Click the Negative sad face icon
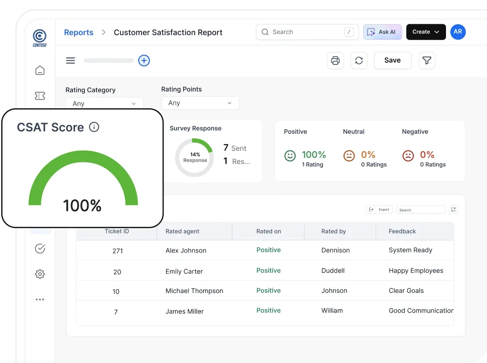This screenshot has height=363, width=487. [x=408, y=156]
